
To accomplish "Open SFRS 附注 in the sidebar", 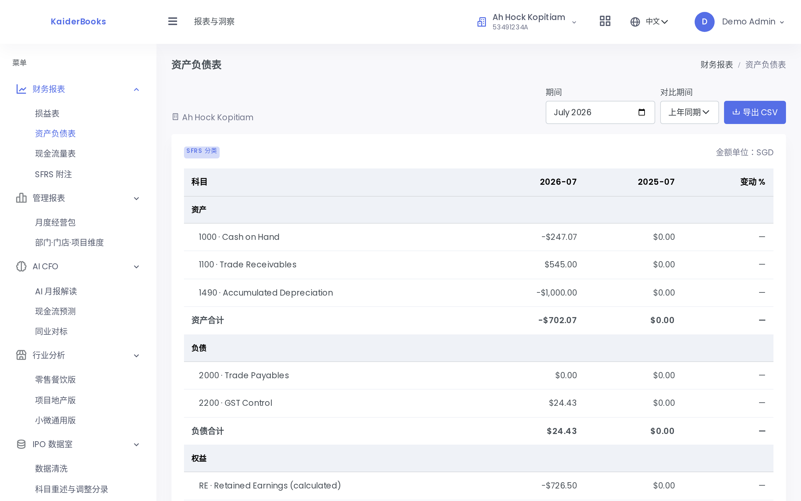I will coord(53,174).
